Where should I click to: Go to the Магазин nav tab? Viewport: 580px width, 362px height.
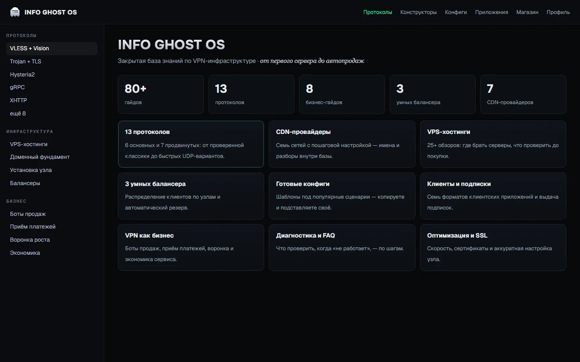tap(527, 12)
